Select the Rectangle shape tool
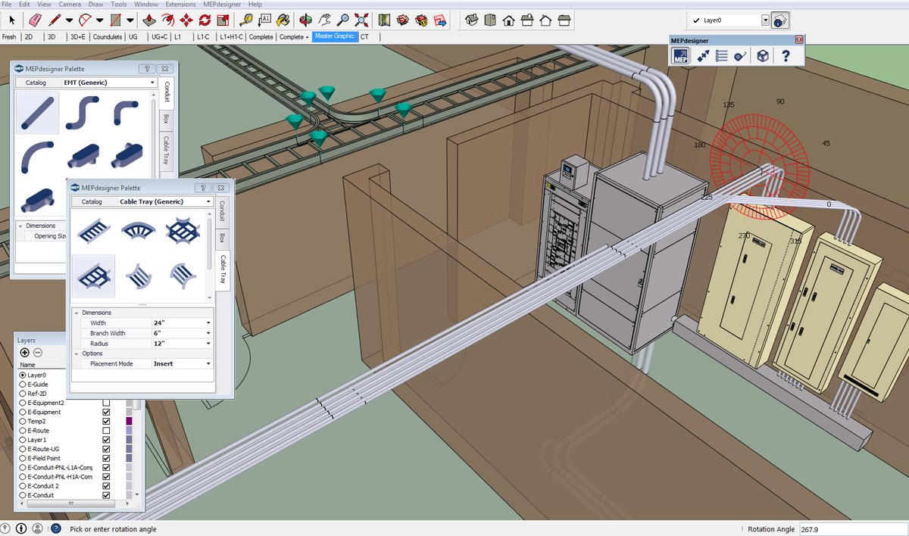The height and width of the screenshot is (536, 909). coord(116,20)
